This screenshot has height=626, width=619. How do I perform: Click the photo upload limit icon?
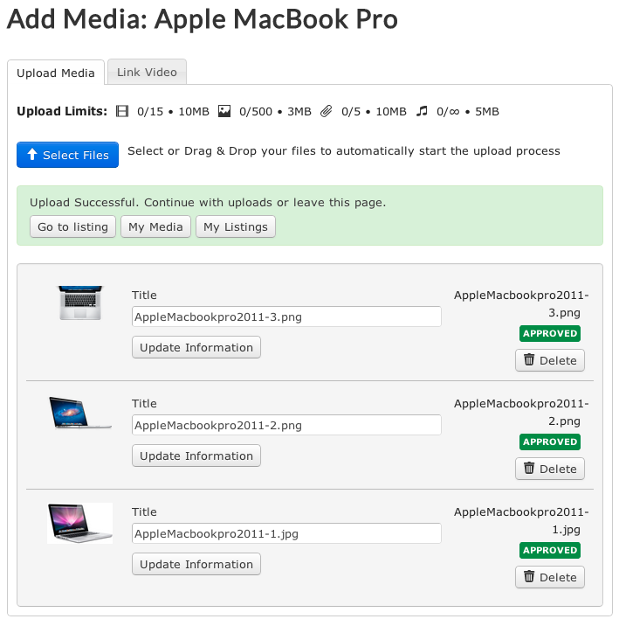click(x=224, y=111)
